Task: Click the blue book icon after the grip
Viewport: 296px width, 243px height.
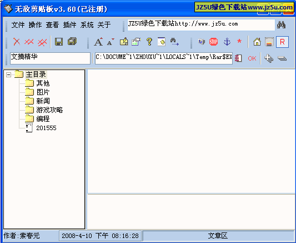Action: [x=202, y=41]
